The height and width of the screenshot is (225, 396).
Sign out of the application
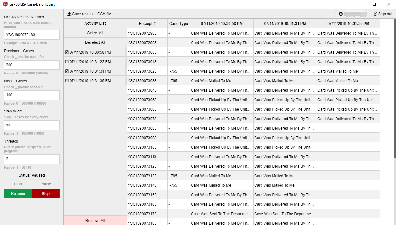click(x=383, y=14)
